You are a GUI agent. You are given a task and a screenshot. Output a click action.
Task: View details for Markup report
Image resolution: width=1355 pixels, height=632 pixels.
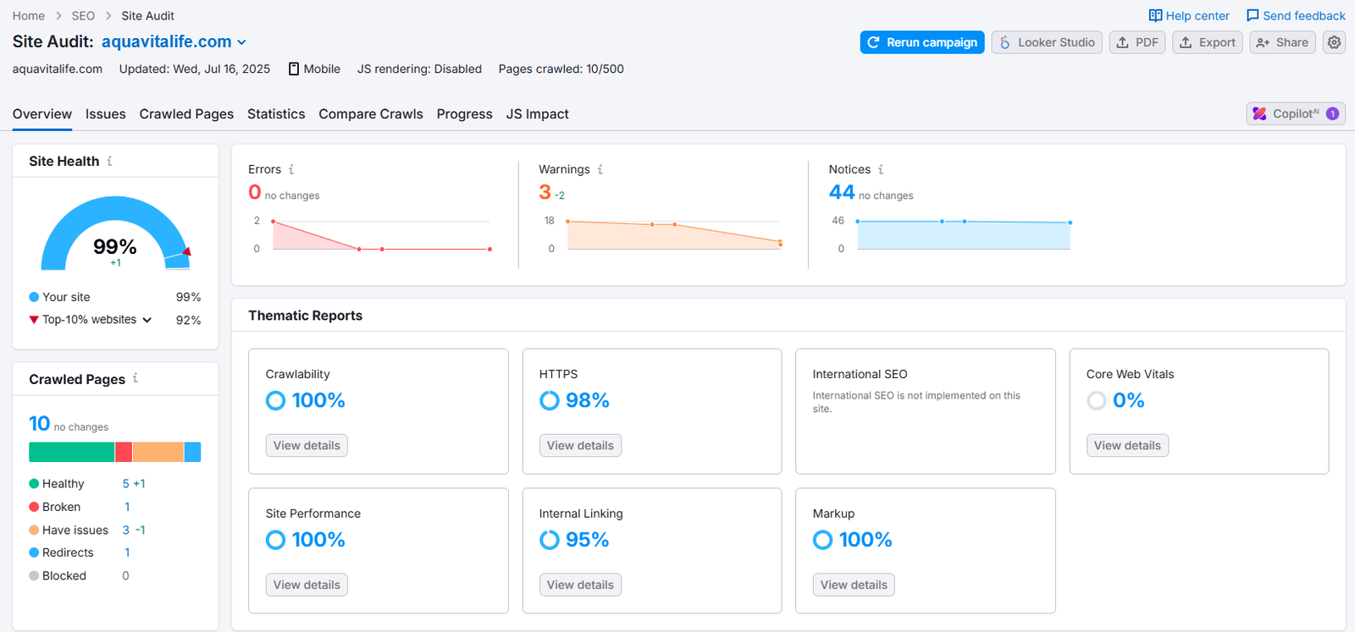pos(854,585)
